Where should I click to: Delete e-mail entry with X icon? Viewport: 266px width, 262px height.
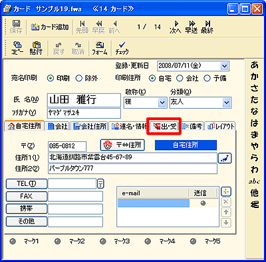(226, 202)
